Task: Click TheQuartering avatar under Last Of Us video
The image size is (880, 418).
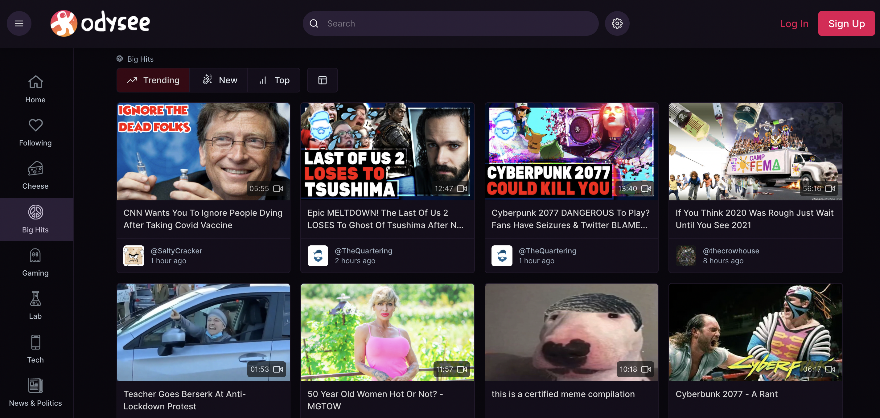Action: pyautogui.click(x=318, y=256)
